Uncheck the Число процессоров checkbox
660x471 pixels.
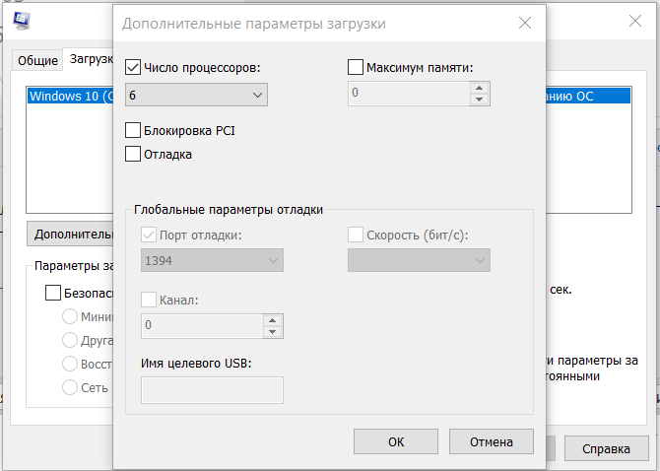pos(134,68)
